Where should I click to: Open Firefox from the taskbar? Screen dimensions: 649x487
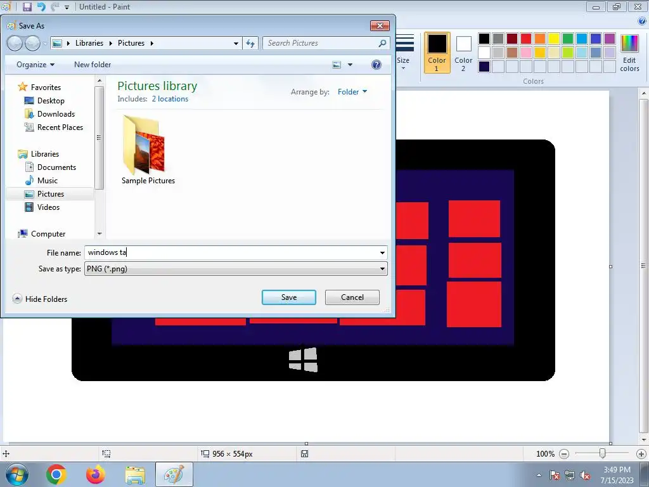coord(96,474)
